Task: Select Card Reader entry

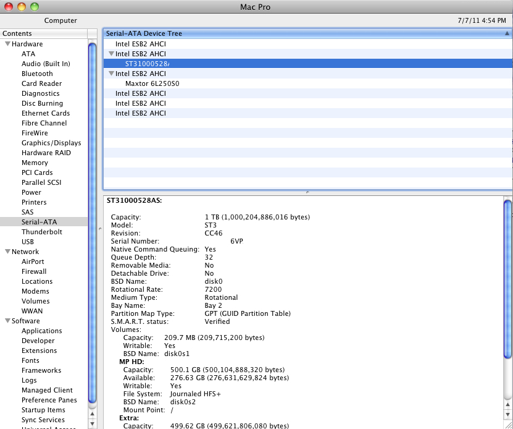Action: (41, 83)
